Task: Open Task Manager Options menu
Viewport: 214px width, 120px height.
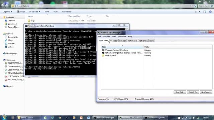Action: tap(107, 37)
